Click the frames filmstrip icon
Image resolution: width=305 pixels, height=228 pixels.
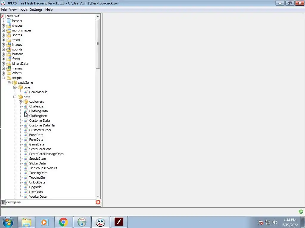9,68
